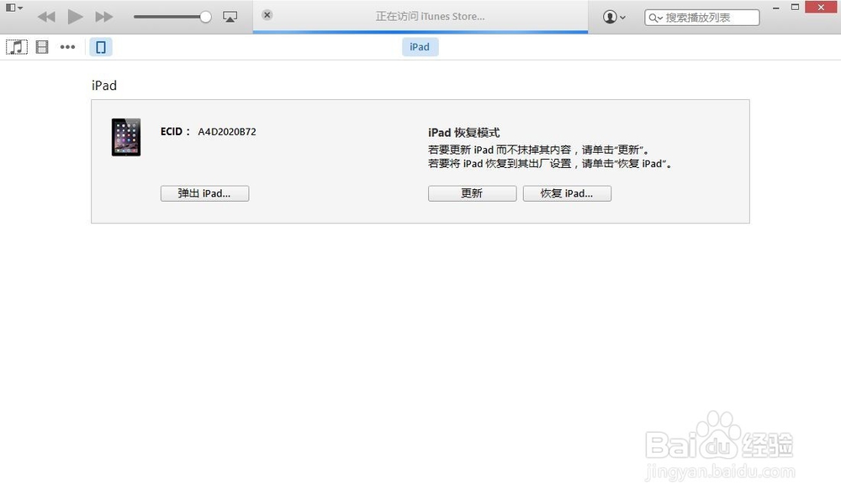This screenshot has height=500, width=841.
Task: Click the 弹出 iPad... eject button
Action: click(205, 193)
